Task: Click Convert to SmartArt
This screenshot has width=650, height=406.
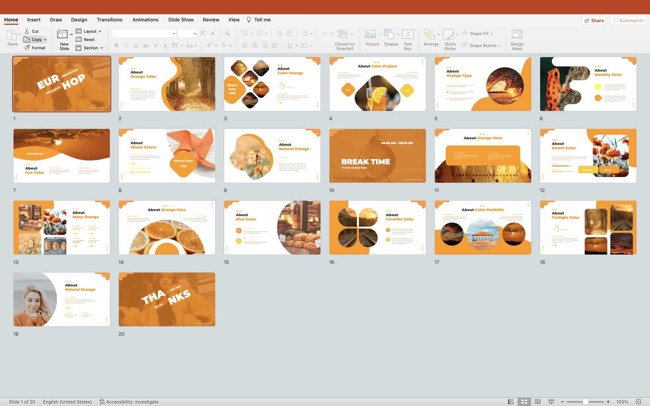Action: pyautogui.click(x=343, y=35)
